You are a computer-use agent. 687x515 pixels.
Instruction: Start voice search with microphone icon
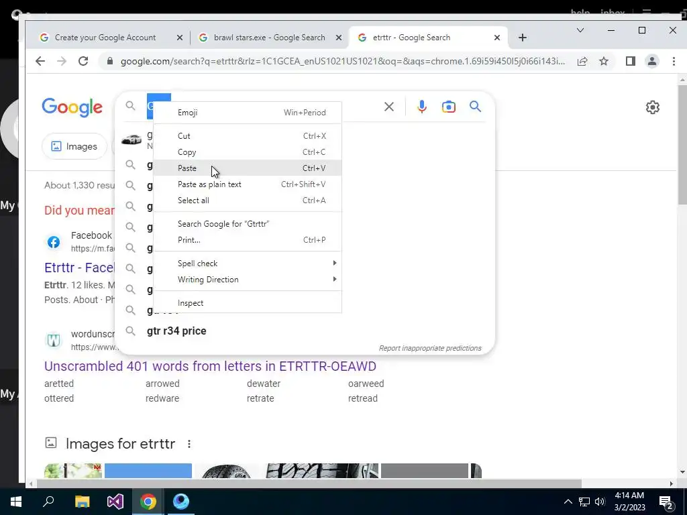pos(422,107)
